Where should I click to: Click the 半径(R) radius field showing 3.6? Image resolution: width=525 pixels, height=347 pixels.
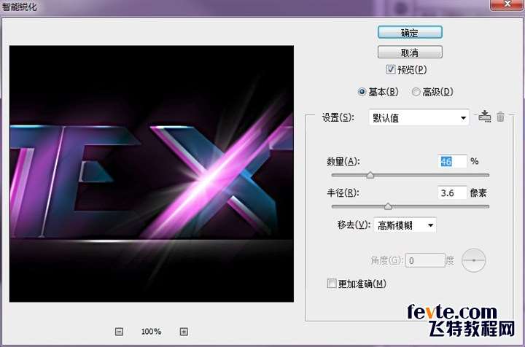pyautogui.click(x=451, y=192)
